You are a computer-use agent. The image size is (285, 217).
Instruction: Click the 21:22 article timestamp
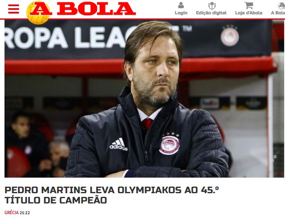(25, 212)
